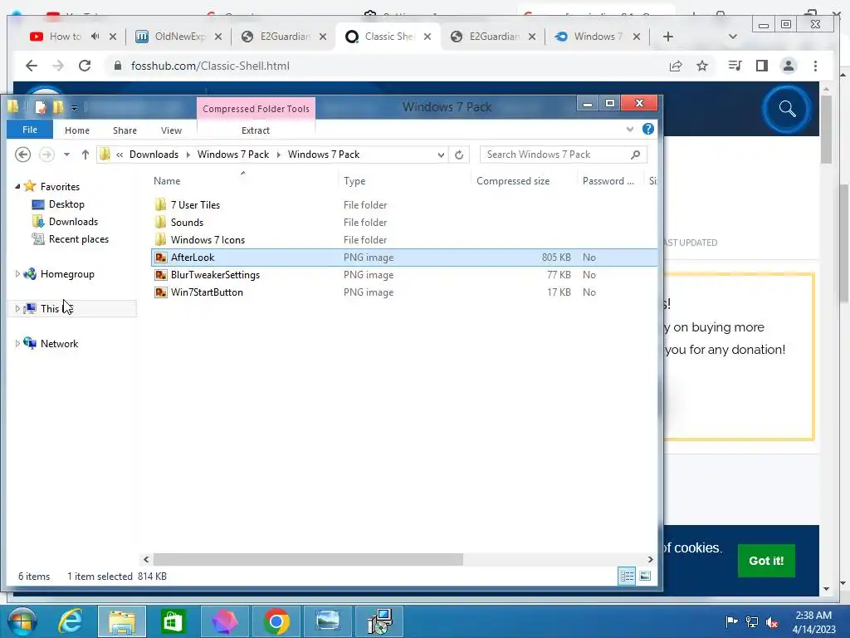Image resolution: width=850 pixels, height=638 pixels.
Task: Open Desktop under Favorites
Action: [x=66, y=204]
